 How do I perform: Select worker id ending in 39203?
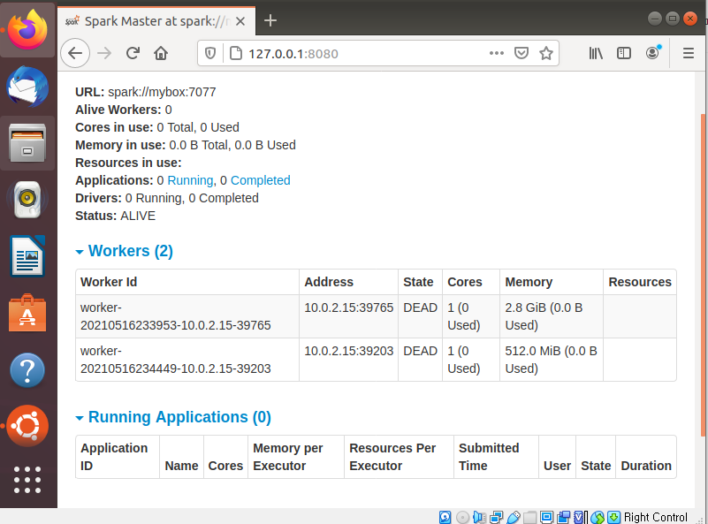coord(176,360)
